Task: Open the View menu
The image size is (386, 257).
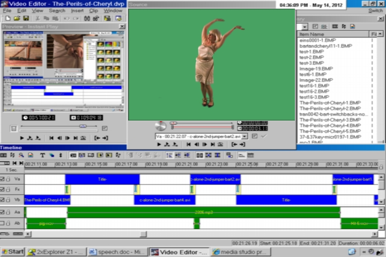Action: 38,11
